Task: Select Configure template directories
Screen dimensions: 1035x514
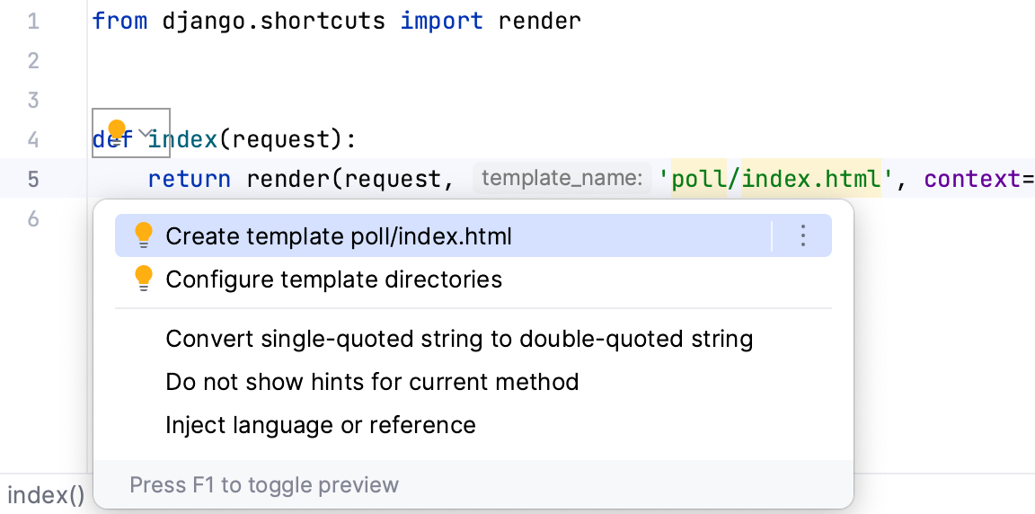Action: (x=333, y=279)
